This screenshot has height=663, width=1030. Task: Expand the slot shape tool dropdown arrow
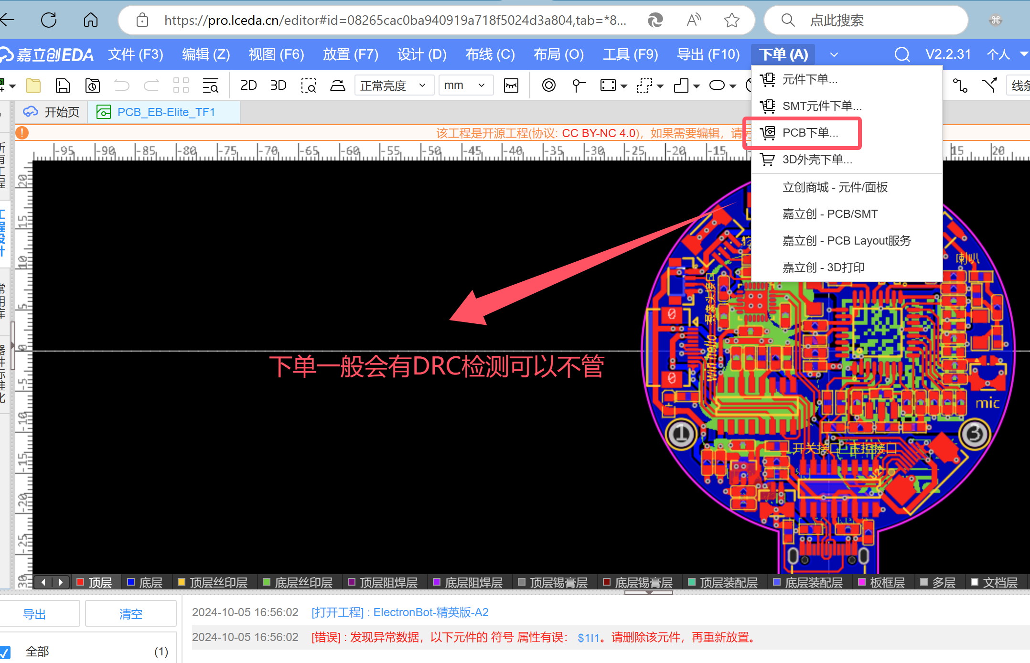click(x=733, y=86)
